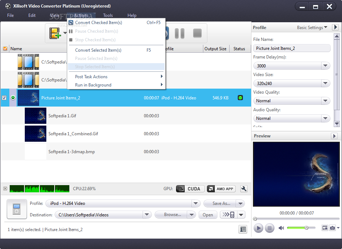Open the task log list icon
342x249 pixels.
[242, 229]
